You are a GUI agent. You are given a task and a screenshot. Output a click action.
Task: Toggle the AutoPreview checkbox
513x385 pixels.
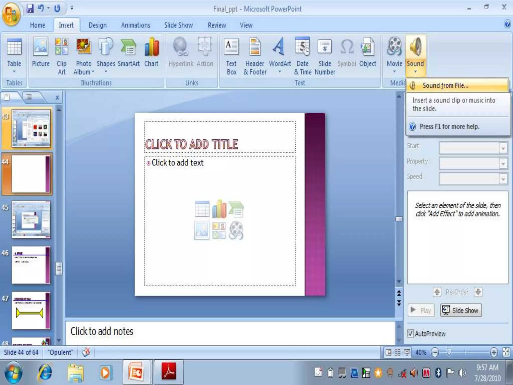pyautogui.click(x=411, y=334)
